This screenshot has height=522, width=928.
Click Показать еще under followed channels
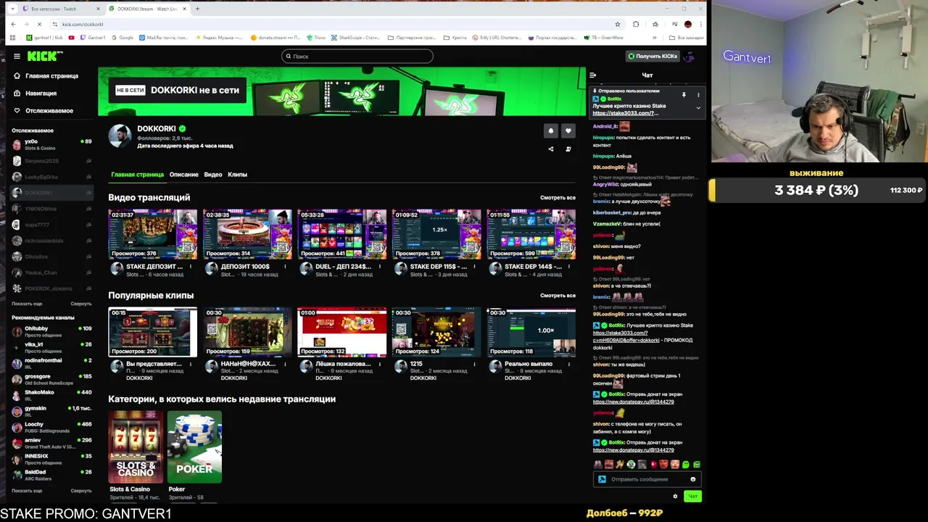(27, 304)
